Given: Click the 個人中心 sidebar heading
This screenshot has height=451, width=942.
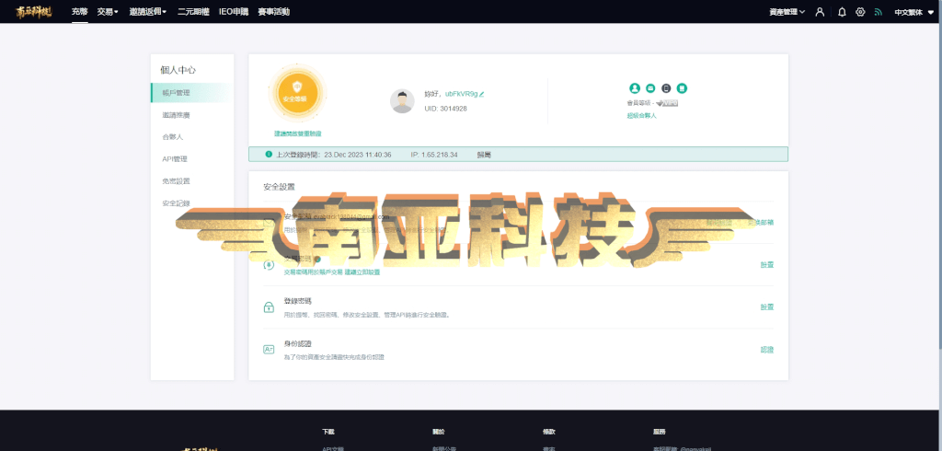Looking at the screenshot, I should coord(178,70).
